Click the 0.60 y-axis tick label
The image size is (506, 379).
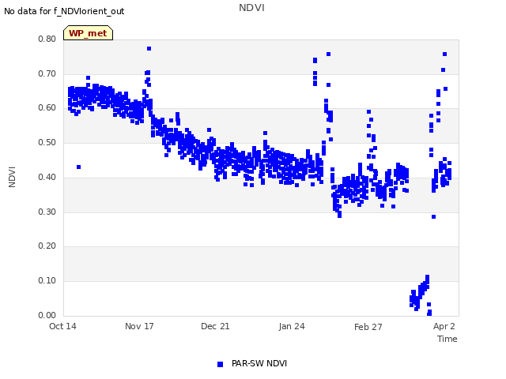47,108
